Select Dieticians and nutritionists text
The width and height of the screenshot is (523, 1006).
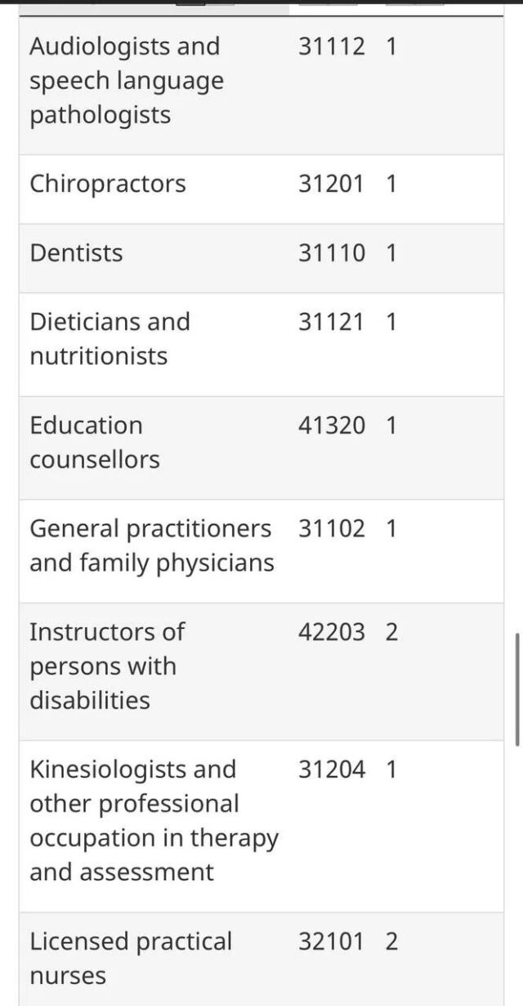[x=110, y=339]
